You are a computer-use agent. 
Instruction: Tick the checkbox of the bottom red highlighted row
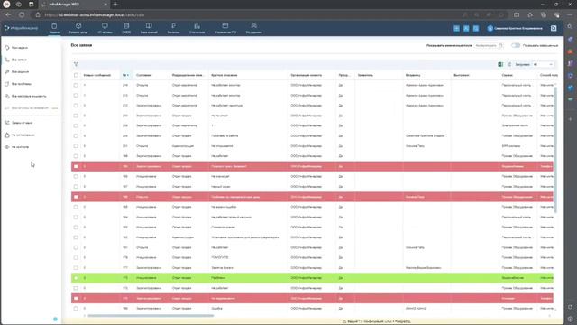(x=76, y=298)
